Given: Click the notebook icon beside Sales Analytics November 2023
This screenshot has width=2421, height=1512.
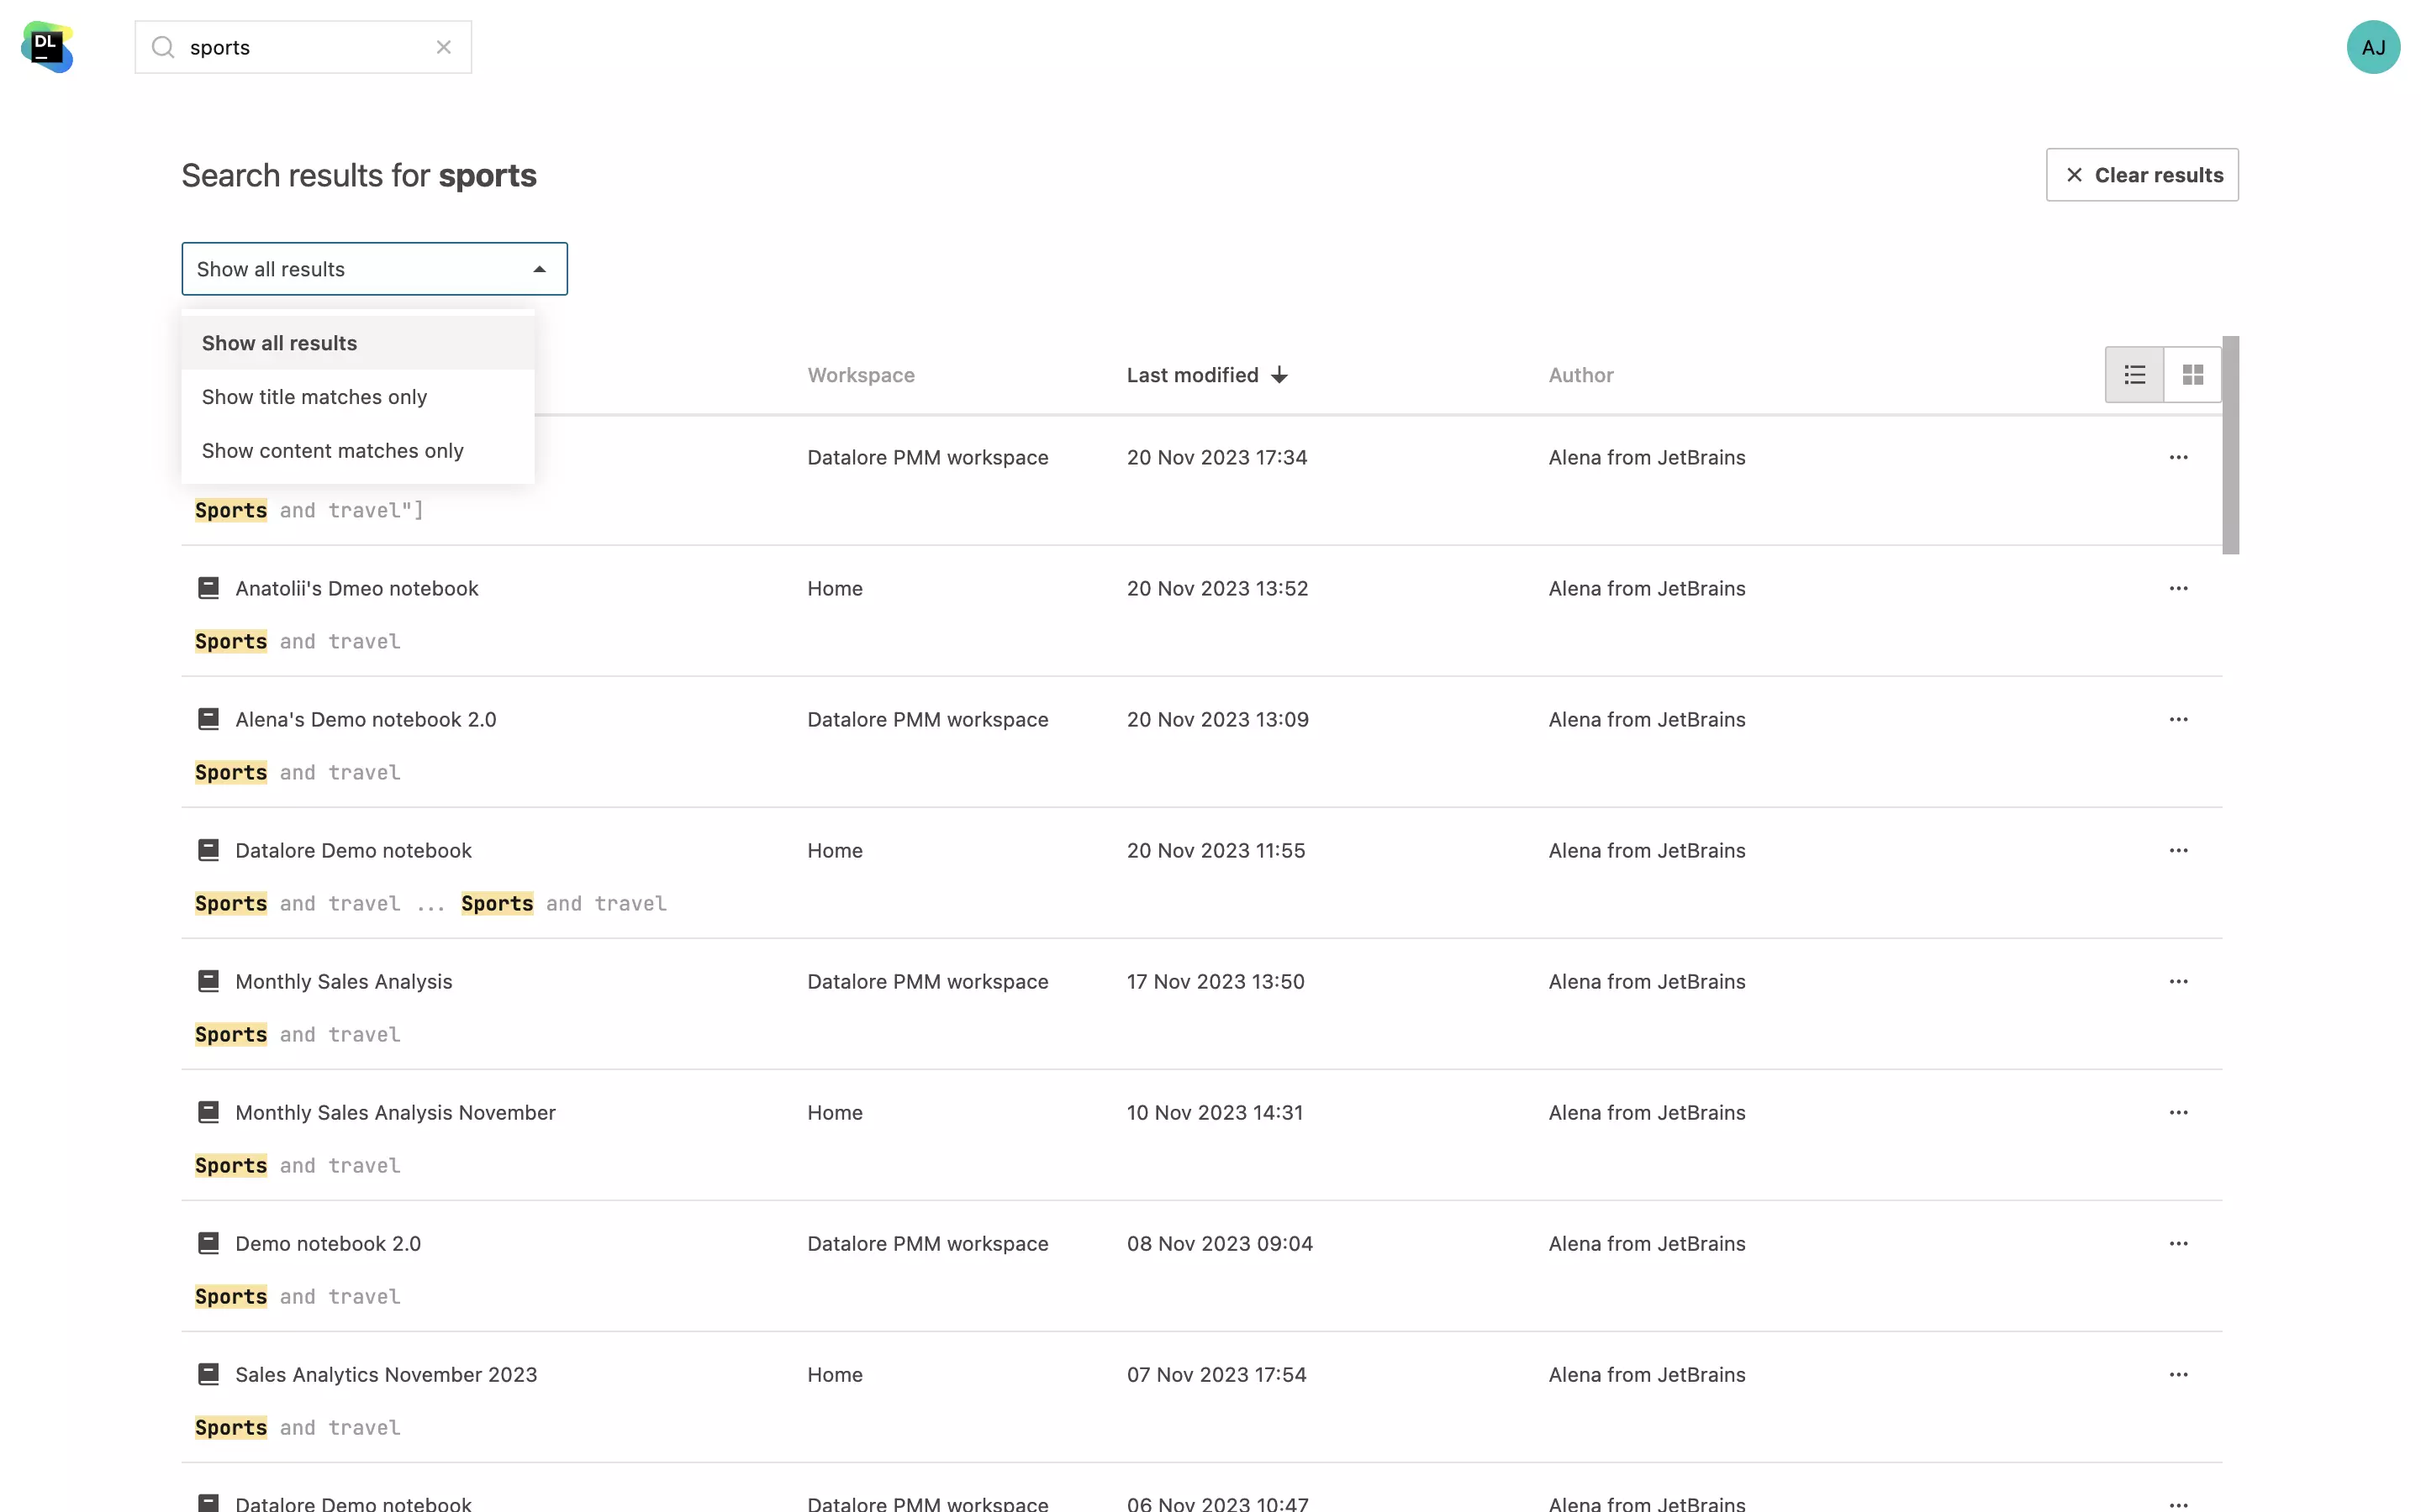Looking at the screenshot, I should pyautogui.click(x=208, y=1374).
